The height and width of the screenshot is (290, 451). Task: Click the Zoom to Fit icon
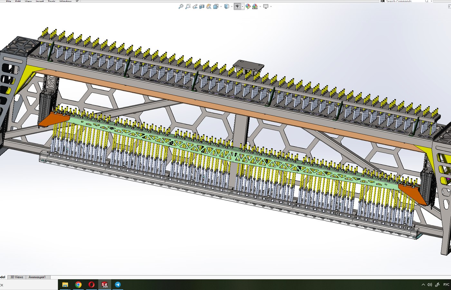tap(181, 6)
